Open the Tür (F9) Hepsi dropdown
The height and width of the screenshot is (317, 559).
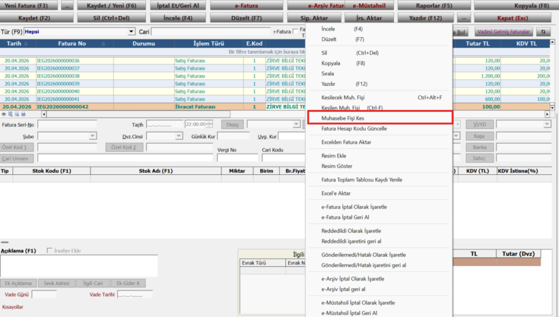tap(132, 32)
